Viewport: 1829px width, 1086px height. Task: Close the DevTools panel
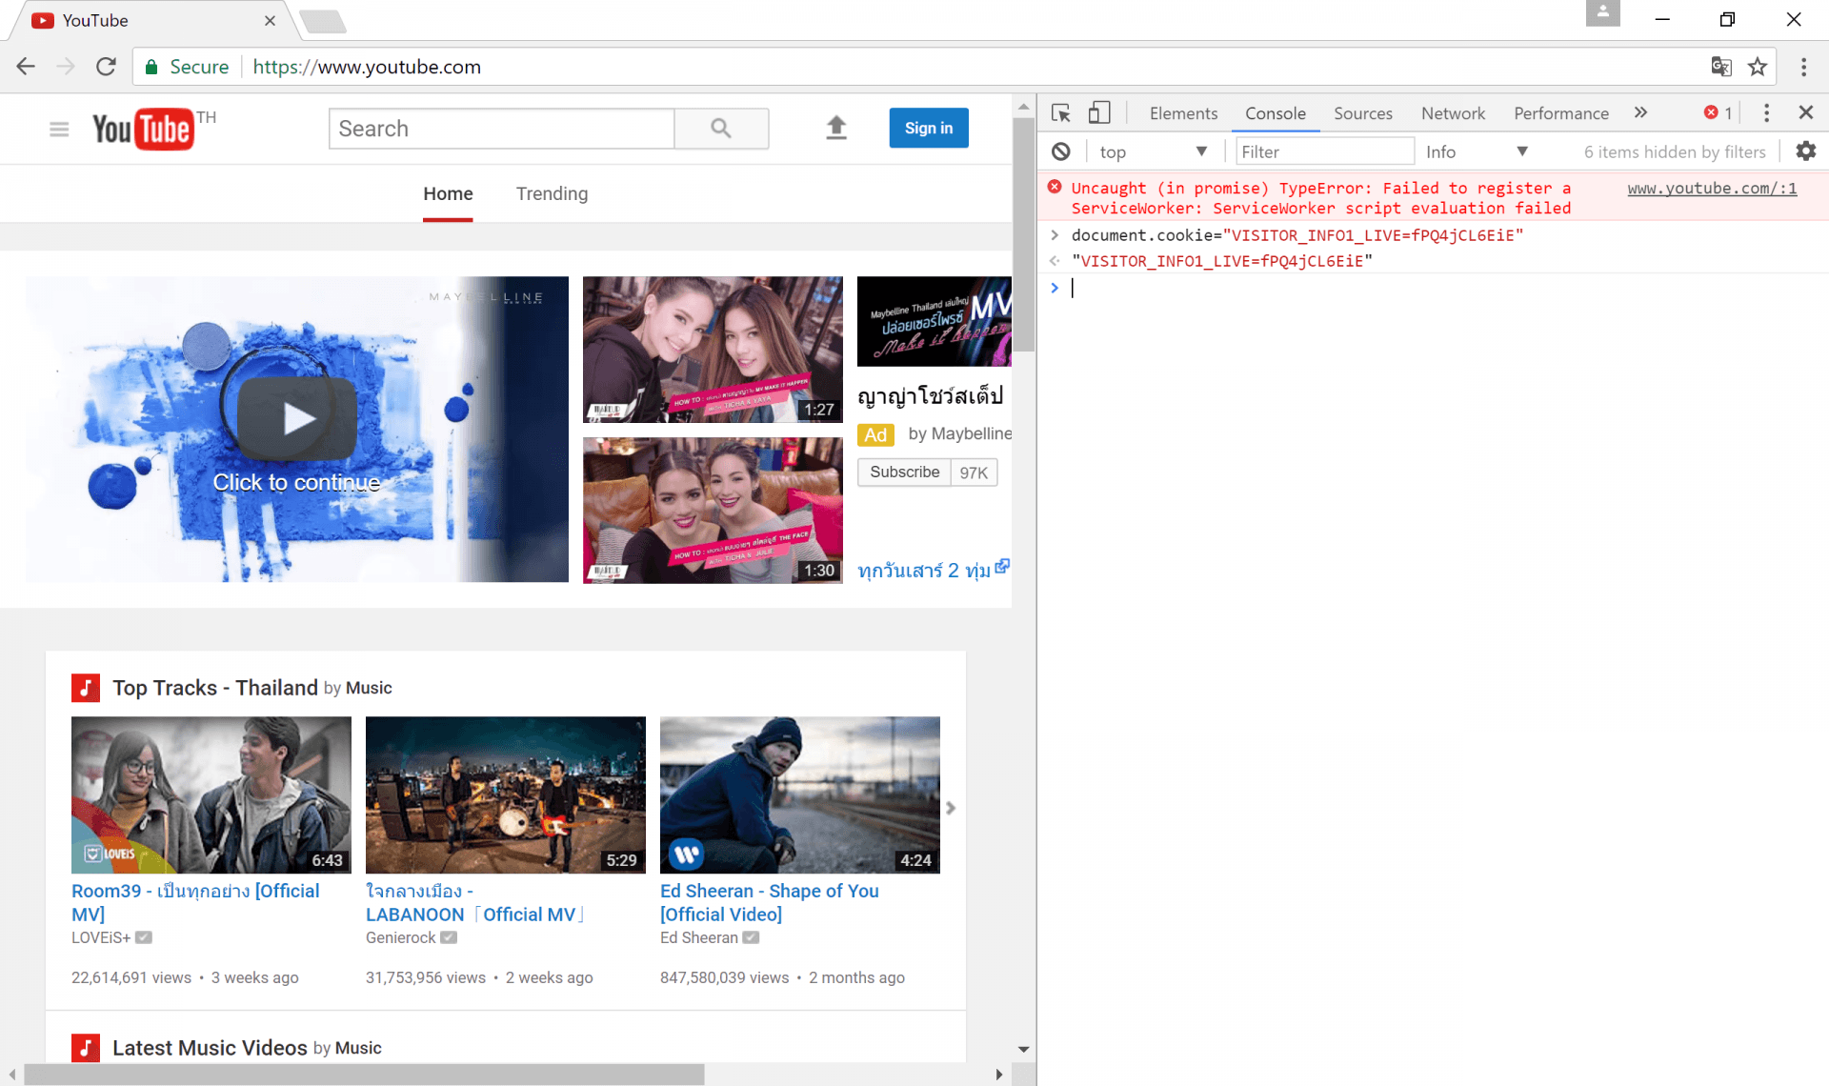coord(1805,112)
